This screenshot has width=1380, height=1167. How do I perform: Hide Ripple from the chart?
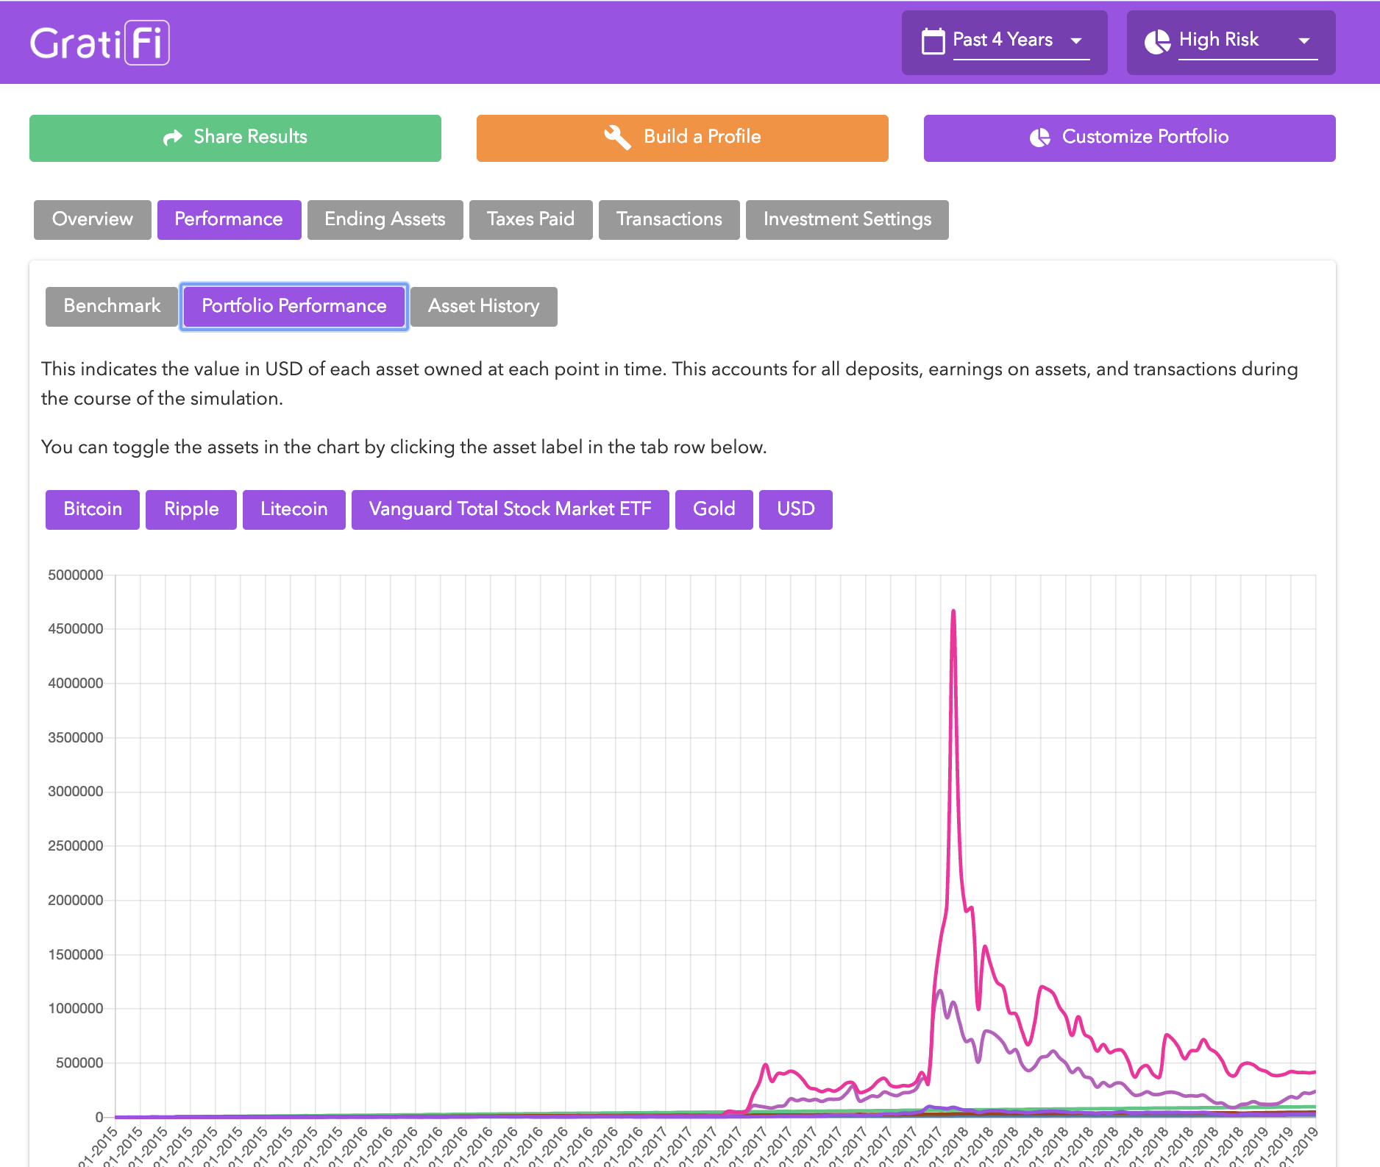(x=191, y=509)
